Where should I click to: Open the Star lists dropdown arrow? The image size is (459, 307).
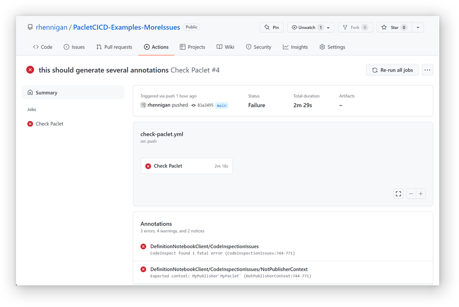[x=418, y=28]
